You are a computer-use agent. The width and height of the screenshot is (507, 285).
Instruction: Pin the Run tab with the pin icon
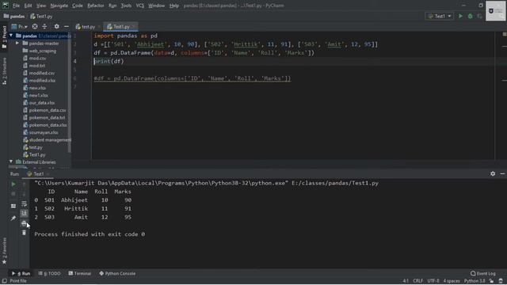tap(13, 218)
